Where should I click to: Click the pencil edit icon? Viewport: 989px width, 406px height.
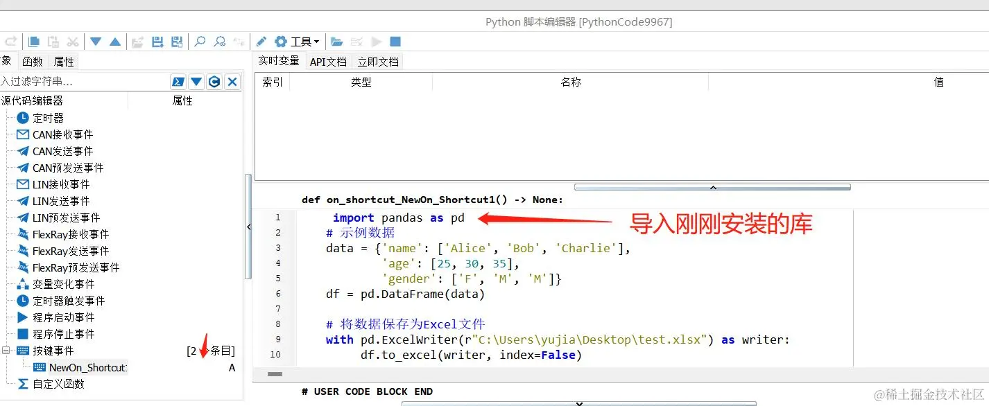click(261, 42)
